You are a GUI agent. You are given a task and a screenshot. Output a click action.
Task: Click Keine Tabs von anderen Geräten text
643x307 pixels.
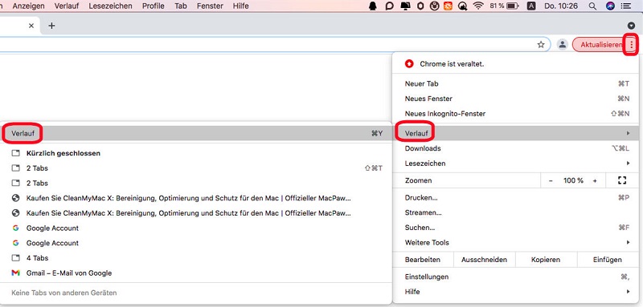pos(64,293)
